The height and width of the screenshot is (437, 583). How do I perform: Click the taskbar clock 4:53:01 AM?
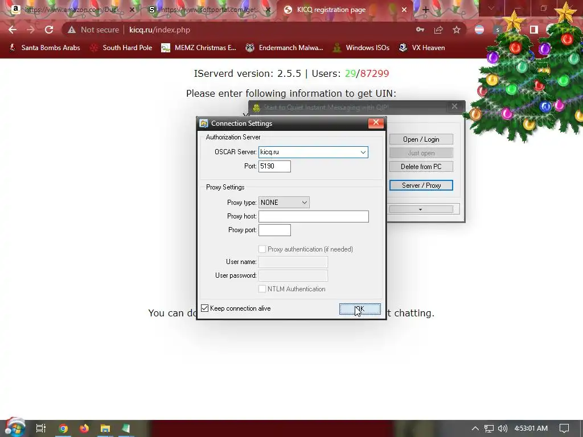click(x=531, y=428)
